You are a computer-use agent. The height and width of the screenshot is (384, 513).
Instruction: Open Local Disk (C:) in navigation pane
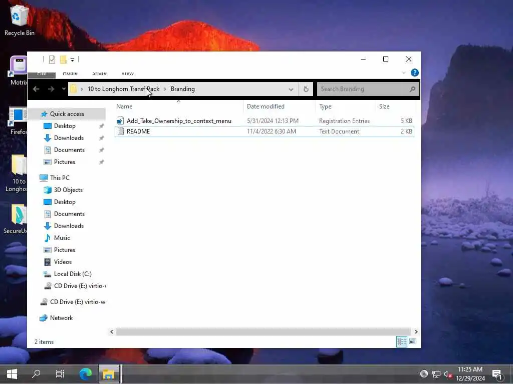tap(73, 274)
